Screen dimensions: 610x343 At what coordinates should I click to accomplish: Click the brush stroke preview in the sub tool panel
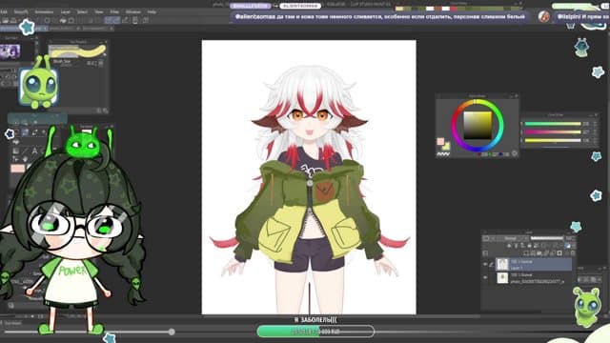point(77,51)
